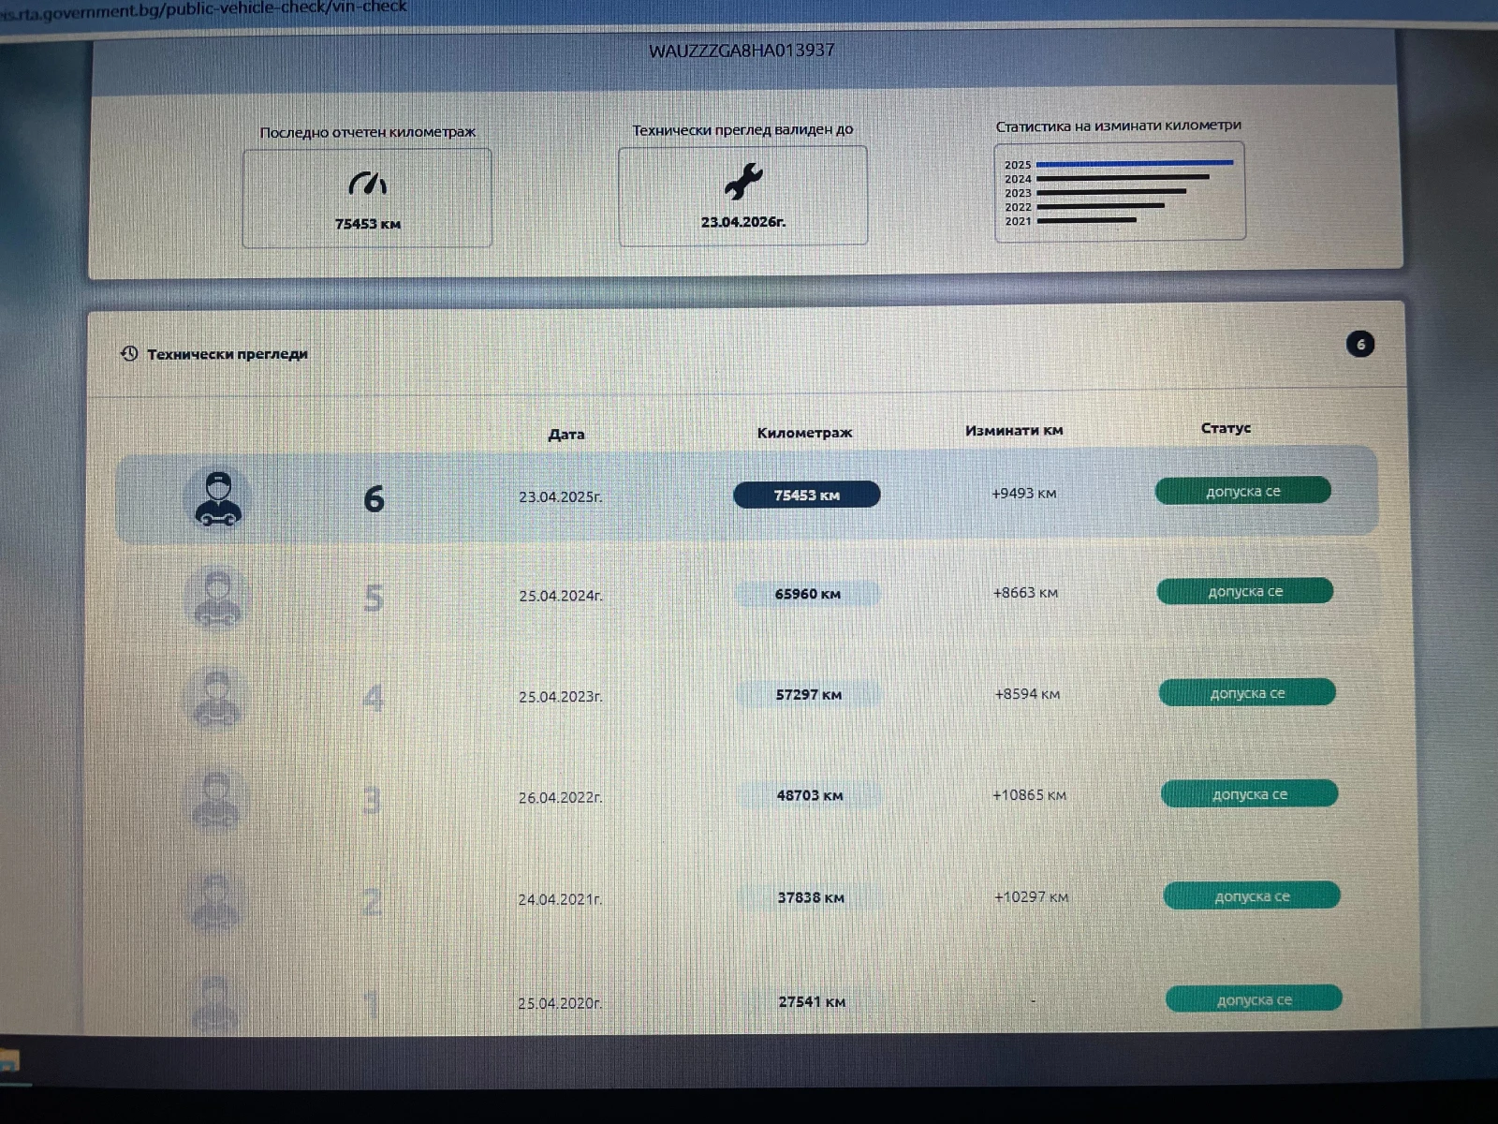
Task: Click the Дата column header
Action: [565, 434]
